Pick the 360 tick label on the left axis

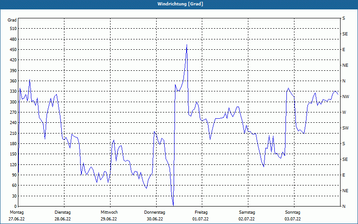click(13, 81)
